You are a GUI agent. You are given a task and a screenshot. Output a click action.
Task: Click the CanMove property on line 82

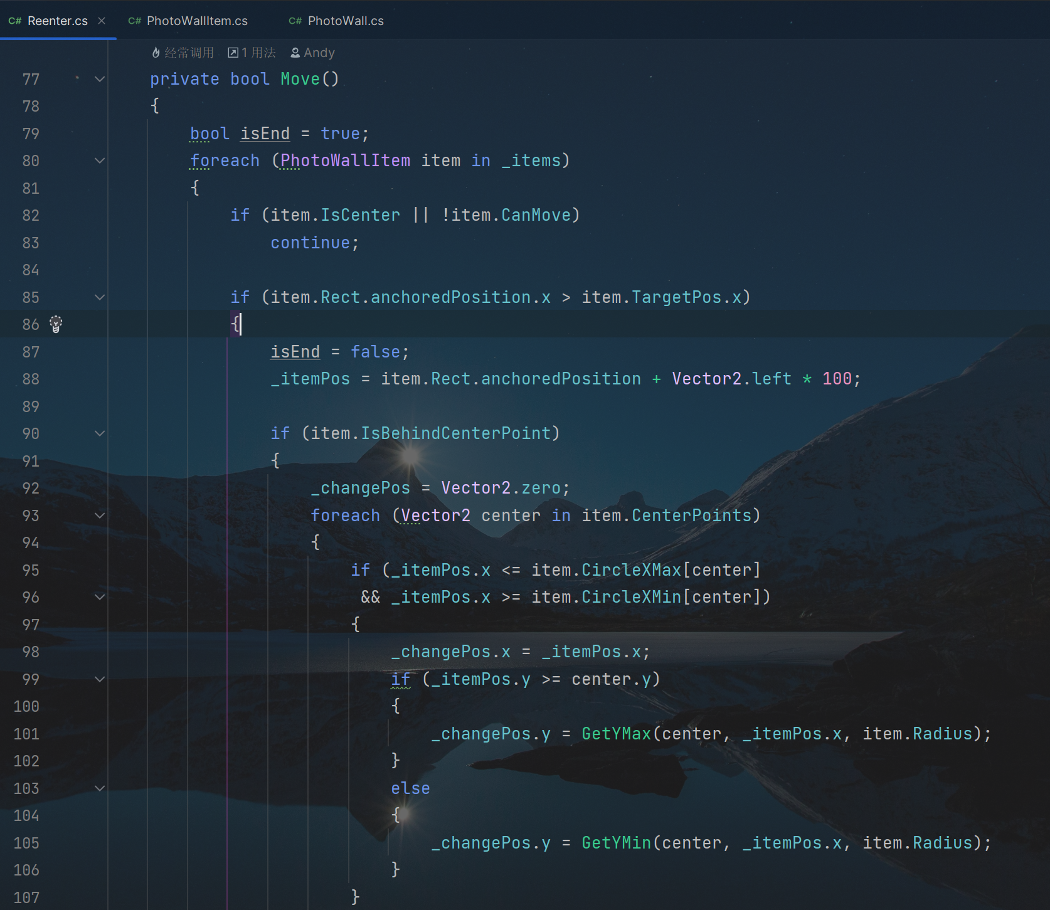pyautogui.click(x=536, y=215)
